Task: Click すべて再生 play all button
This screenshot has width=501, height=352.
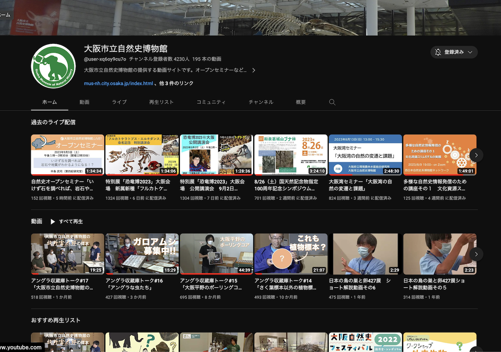Action: 71,221
